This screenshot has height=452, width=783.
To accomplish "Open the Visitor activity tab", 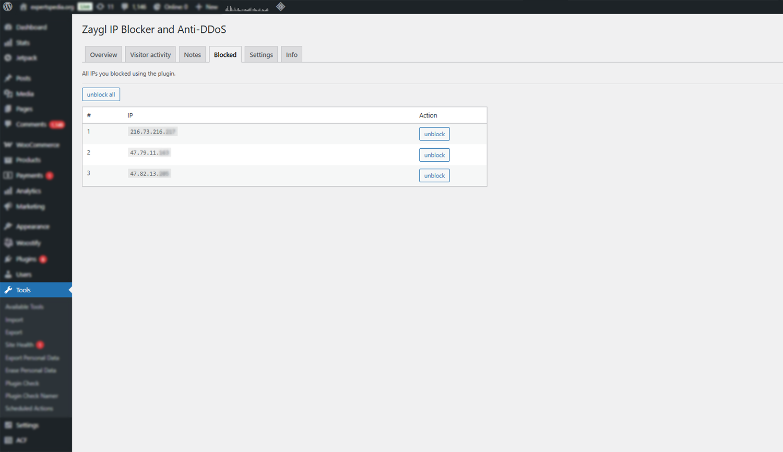I will [x=150, y=54].
